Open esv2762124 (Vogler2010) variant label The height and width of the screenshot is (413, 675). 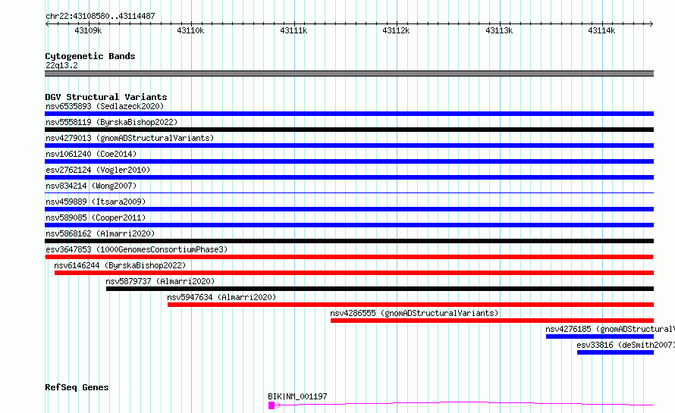pos(98,170)
